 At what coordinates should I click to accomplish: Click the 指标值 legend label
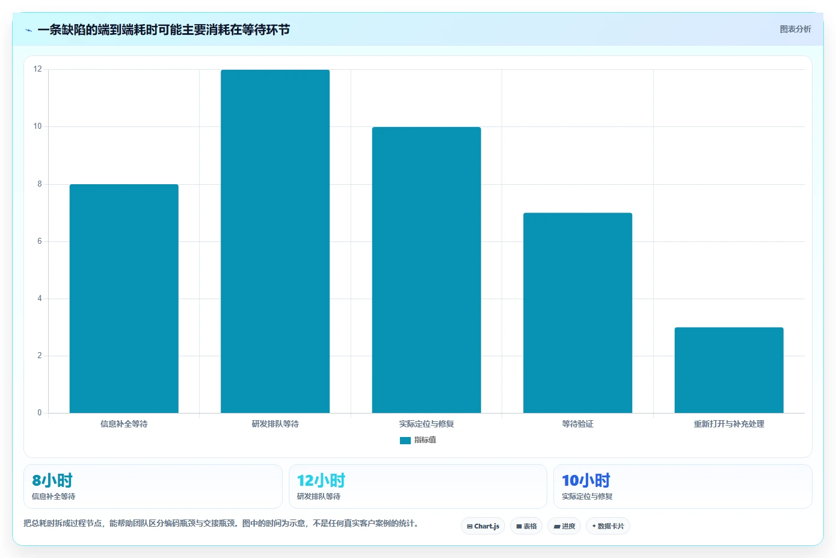[x=425, y=440]
